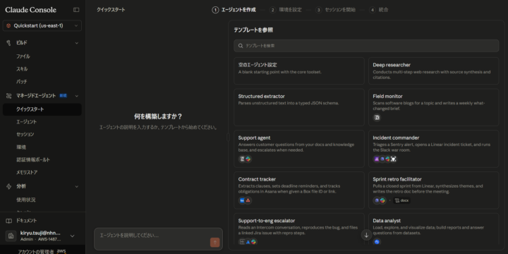Open 環境 in the sidebar
The image size is (508, 254).
pos(21,147)
